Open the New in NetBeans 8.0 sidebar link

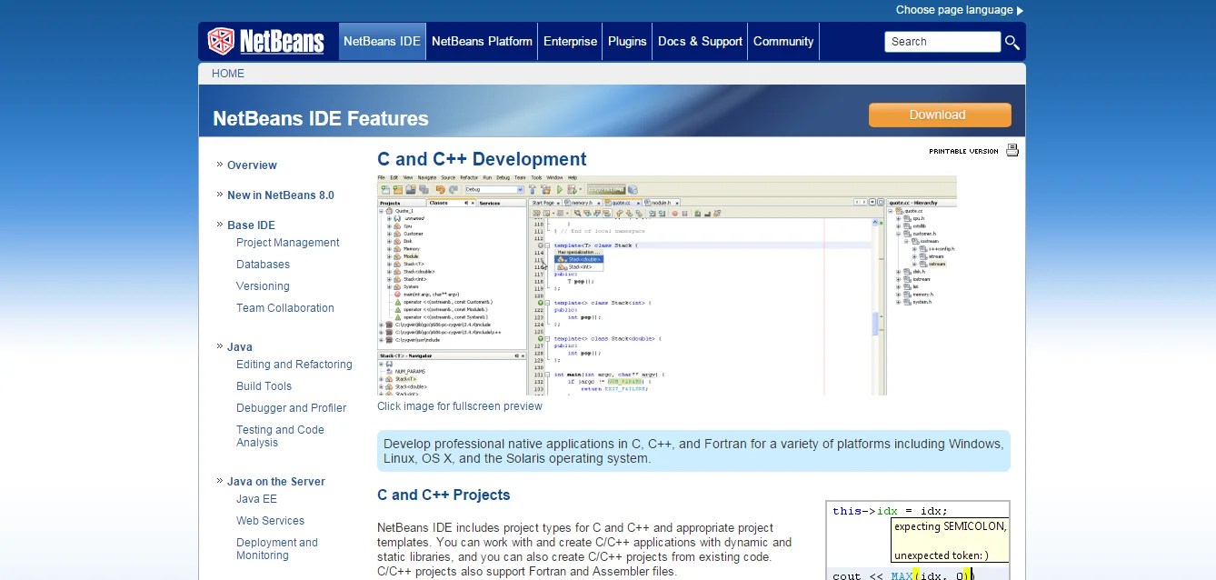(x=280, y=195)
